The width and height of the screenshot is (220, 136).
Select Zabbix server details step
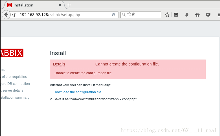coord(12,90)
